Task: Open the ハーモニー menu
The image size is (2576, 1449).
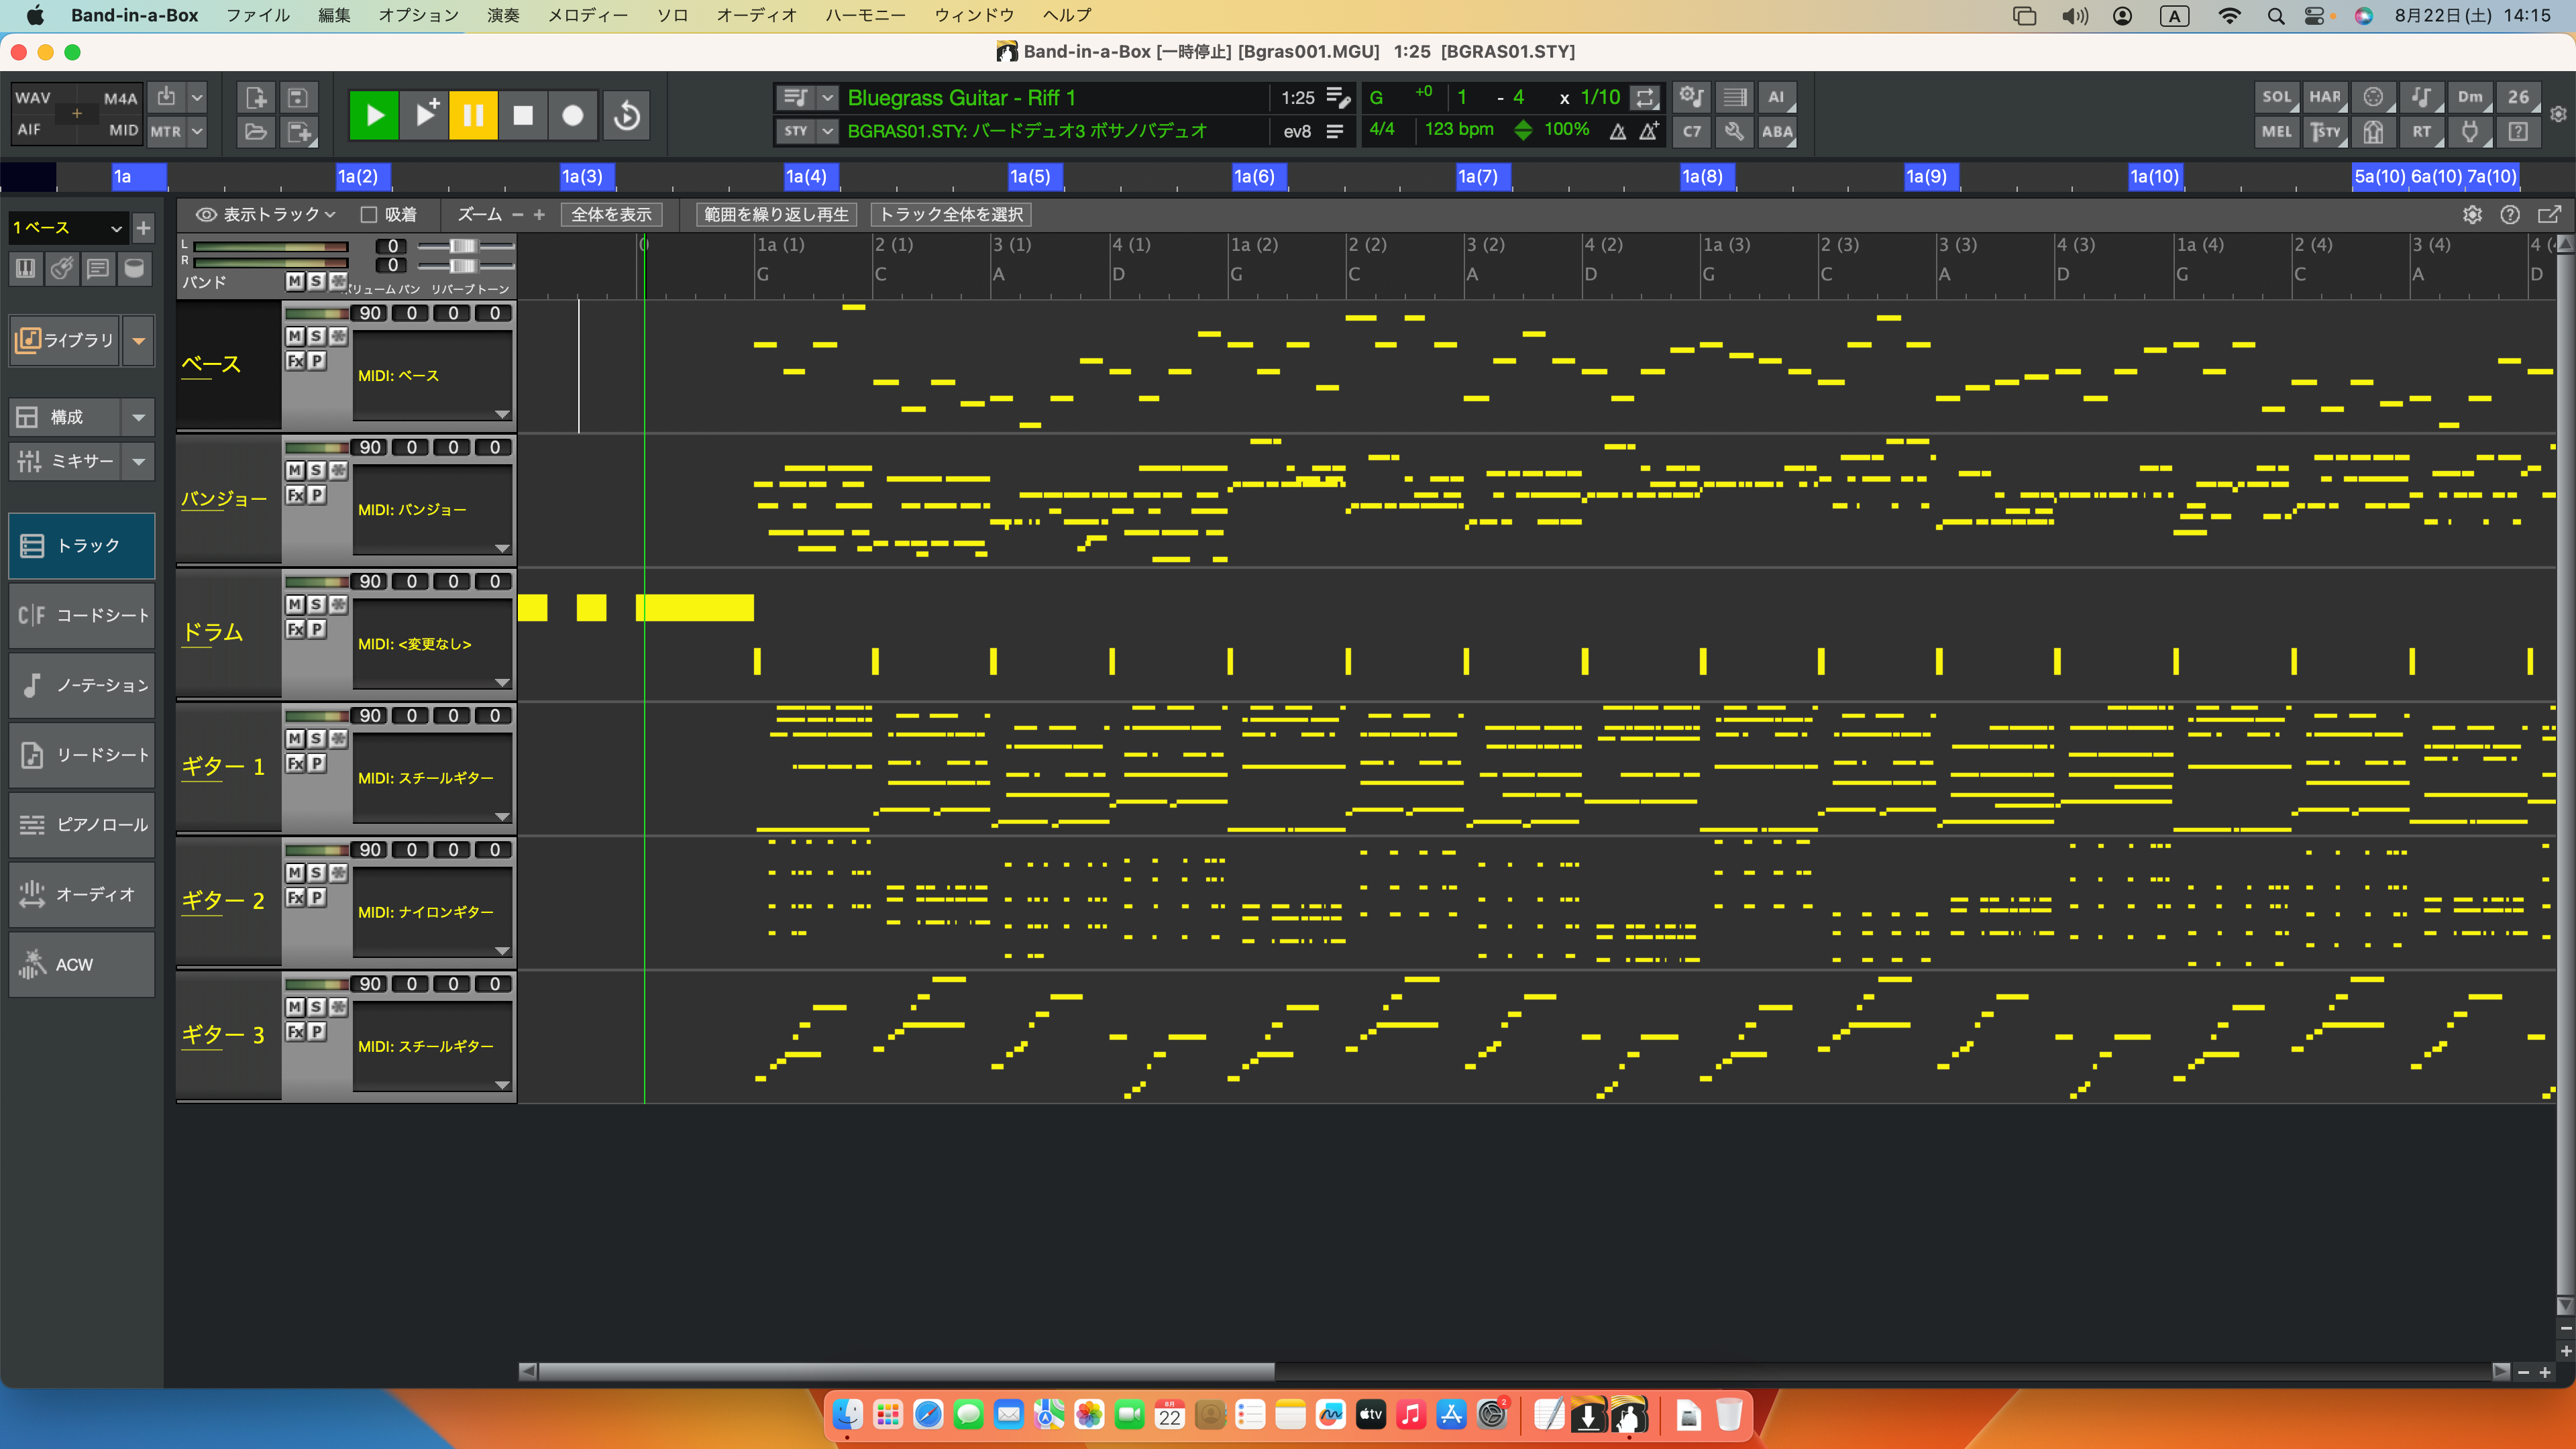Action: [865, 15]
